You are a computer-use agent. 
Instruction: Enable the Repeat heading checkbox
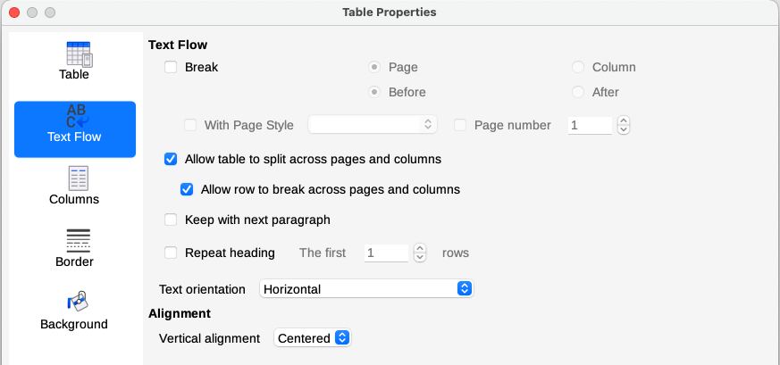pyautogui.click(x=171, y=253)
